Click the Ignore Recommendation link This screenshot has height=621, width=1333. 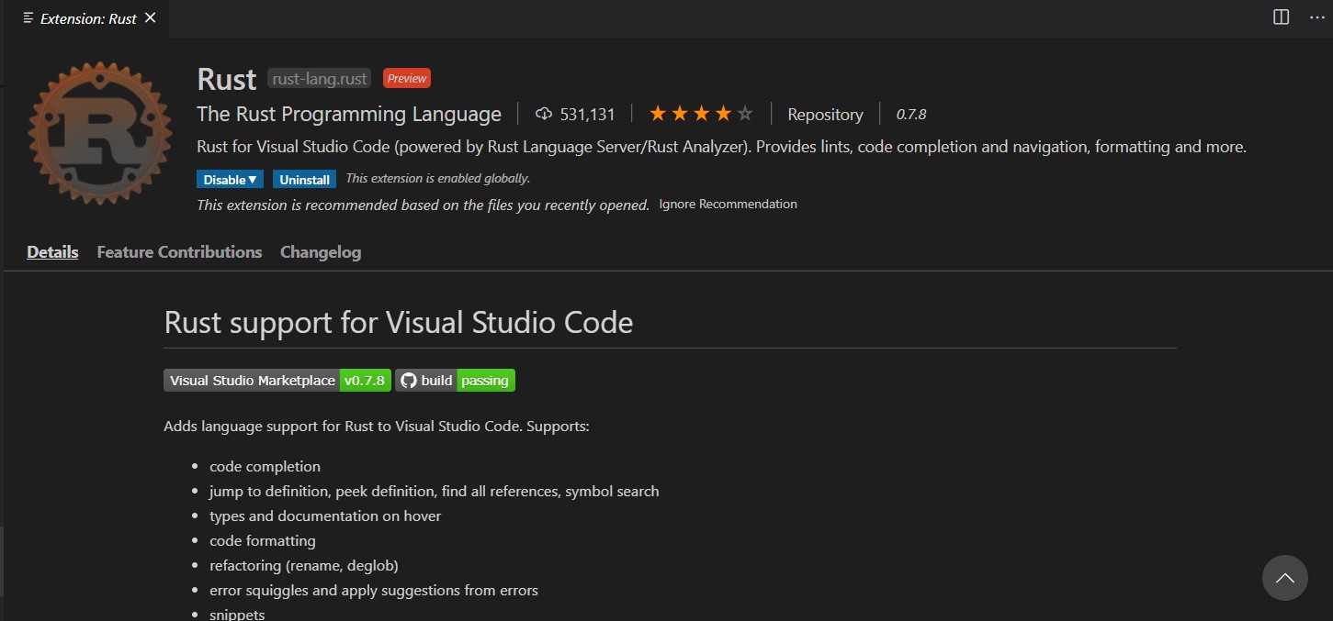[x=728, y=204]
